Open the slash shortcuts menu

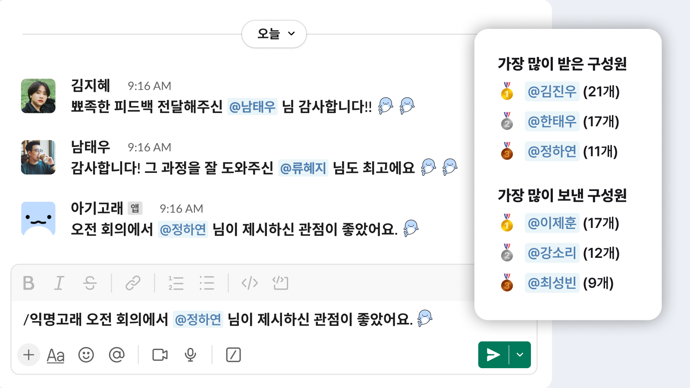[x=233, y=355]
